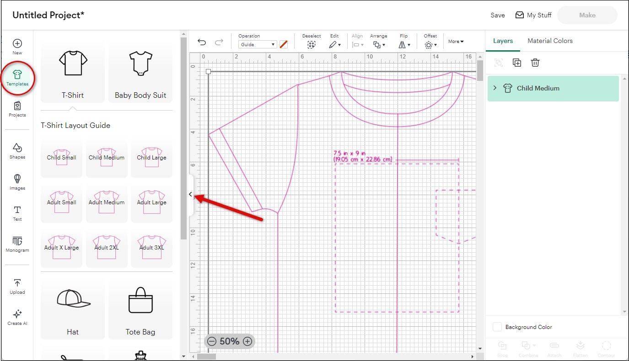Open the Operation Guide dropdown
This screenshot has height=361, width=629.
(258, 44)
